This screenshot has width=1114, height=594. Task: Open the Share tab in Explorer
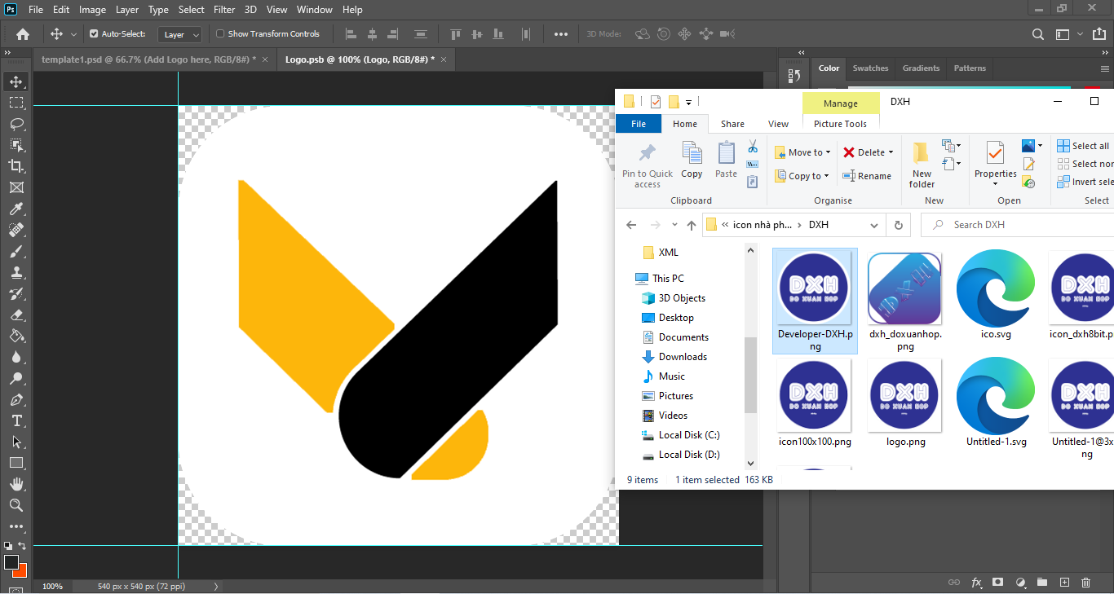(x=732, y=124)
